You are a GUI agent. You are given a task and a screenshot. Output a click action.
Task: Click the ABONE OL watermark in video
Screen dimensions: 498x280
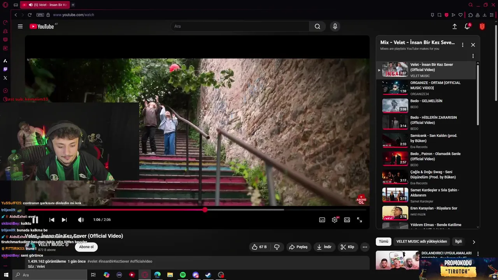(x=361, y=199)
